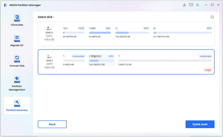Select the MSR partition on Disk 0
Viewport: 223px width, 137px height.
coord(100,32)
